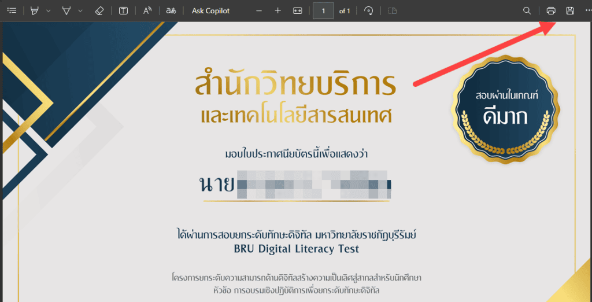The image size is (592, 302).
Task: Click the 'สอบผ่านในเกณฑ์' badge text
Action: tap(506, 95)
